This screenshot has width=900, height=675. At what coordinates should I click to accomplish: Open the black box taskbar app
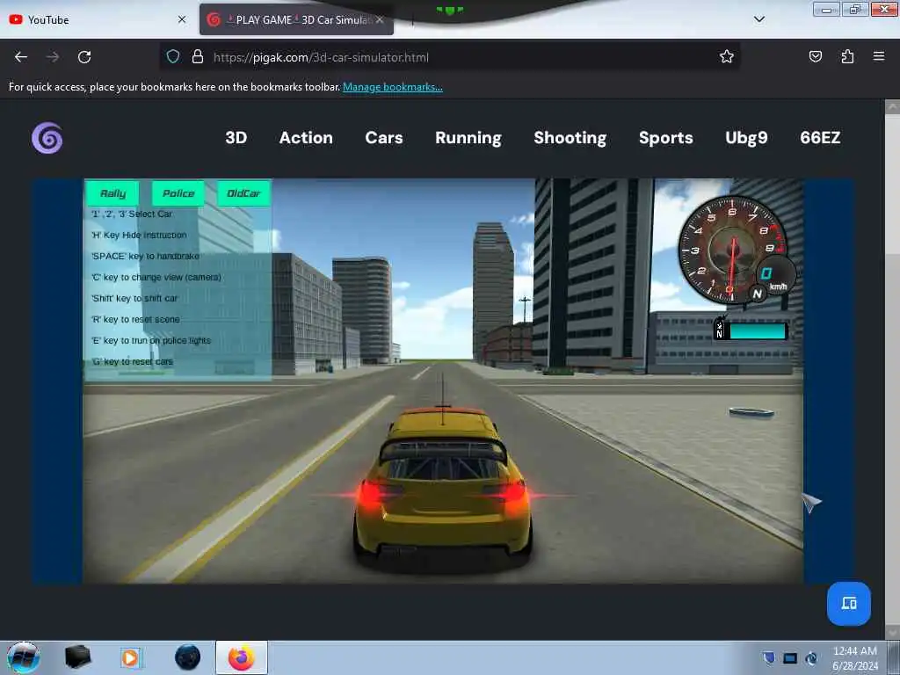tap(77, 657)
